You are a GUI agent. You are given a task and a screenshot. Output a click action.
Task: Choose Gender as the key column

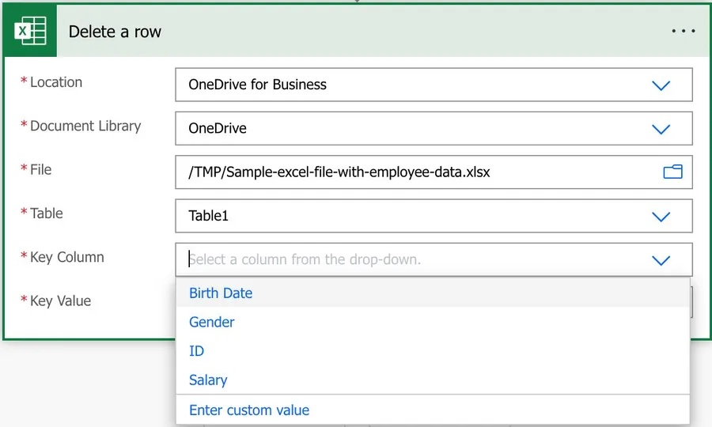[212, 323]
